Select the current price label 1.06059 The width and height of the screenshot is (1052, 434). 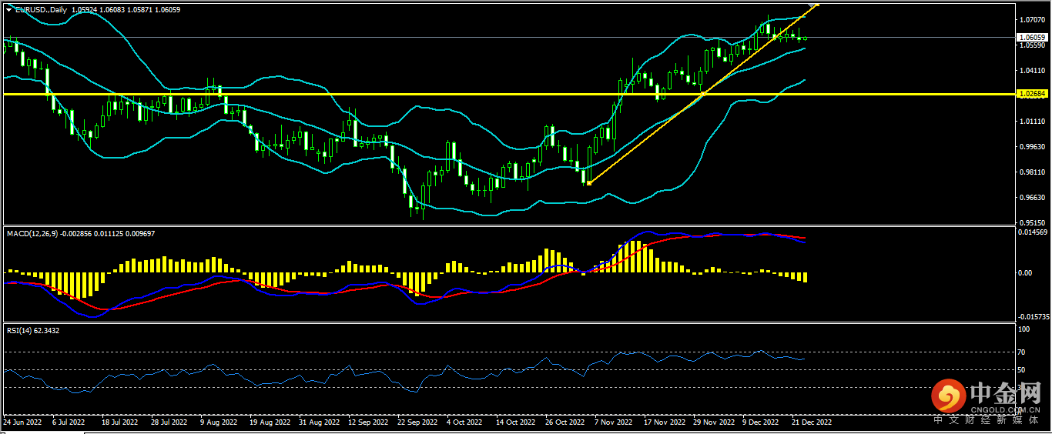pyautogui.click(x=1032, y=37)
